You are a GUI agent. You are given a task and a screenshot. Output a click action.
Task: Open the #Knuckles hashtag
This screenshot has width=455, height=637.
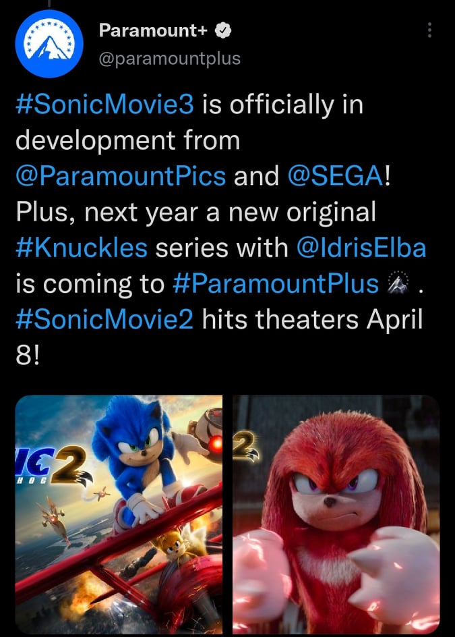click(81, 248)
